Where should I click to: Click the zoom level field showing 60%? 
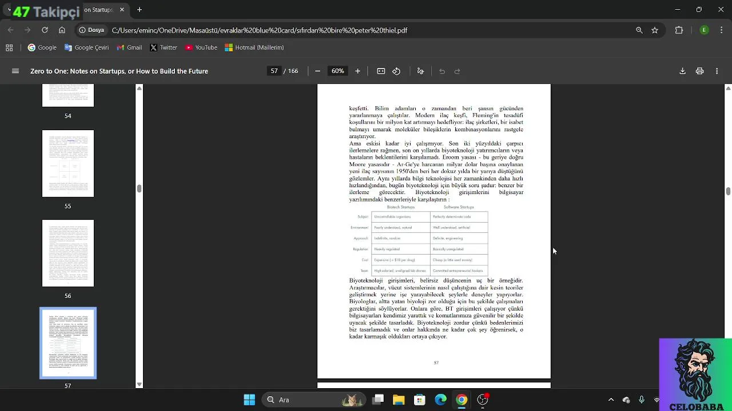click(338, 71)
